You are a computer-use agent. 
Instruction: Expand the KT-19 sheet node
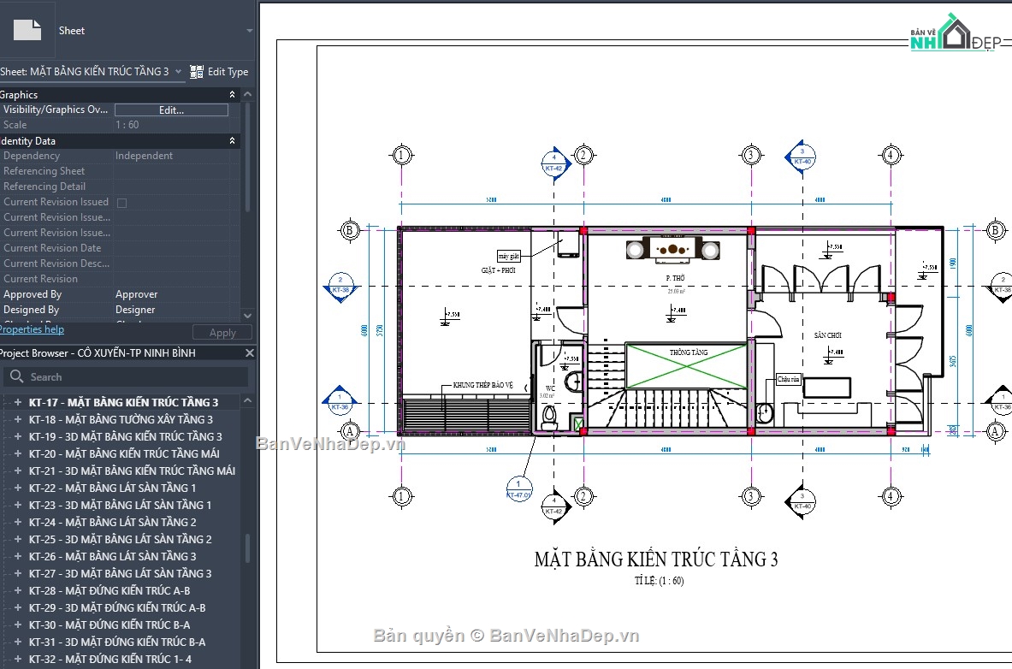tap(17, 436)
